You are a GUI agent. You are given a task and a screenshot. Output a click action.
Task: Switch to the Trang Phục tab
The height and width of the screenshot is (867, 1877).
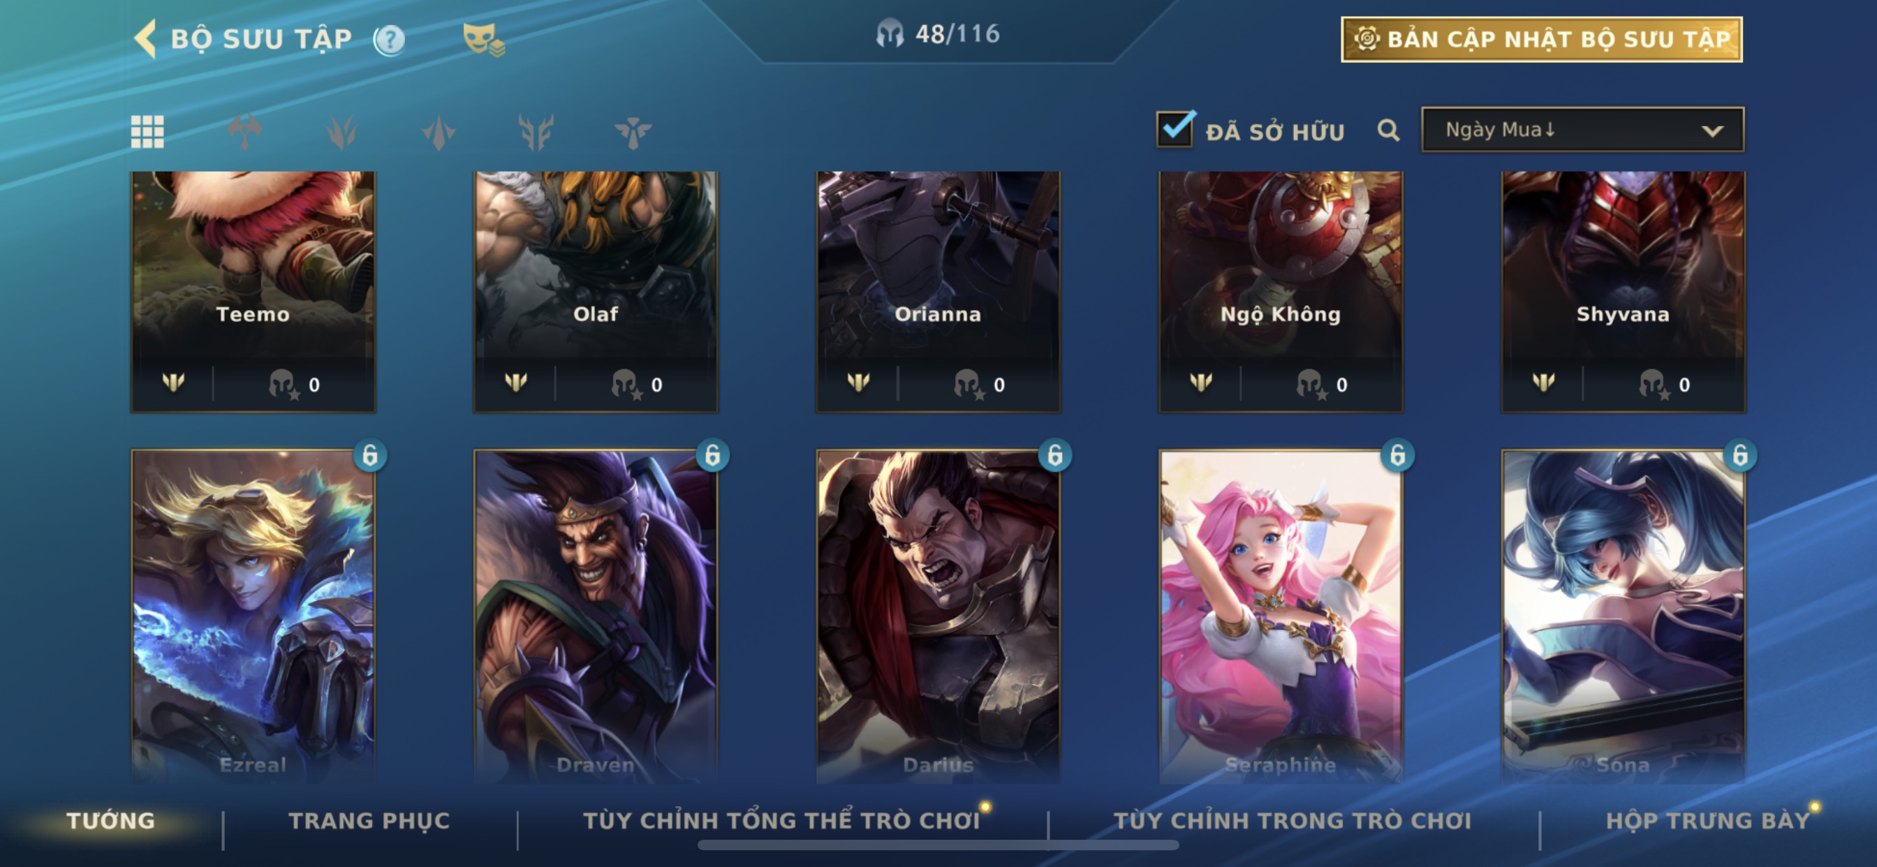[369, 820]
